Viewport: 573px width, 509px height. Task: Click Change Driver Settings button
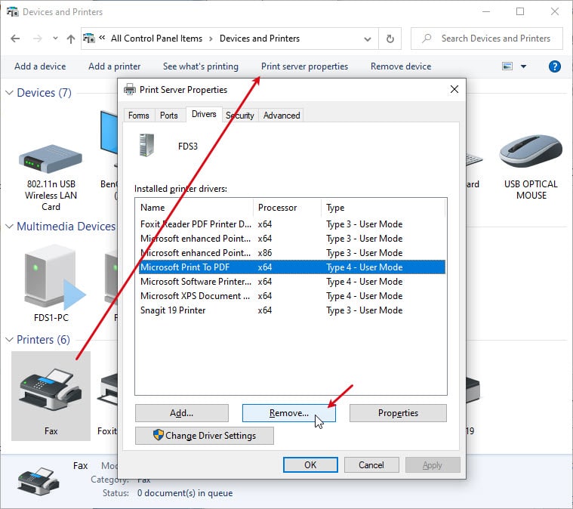click(205, 436)
